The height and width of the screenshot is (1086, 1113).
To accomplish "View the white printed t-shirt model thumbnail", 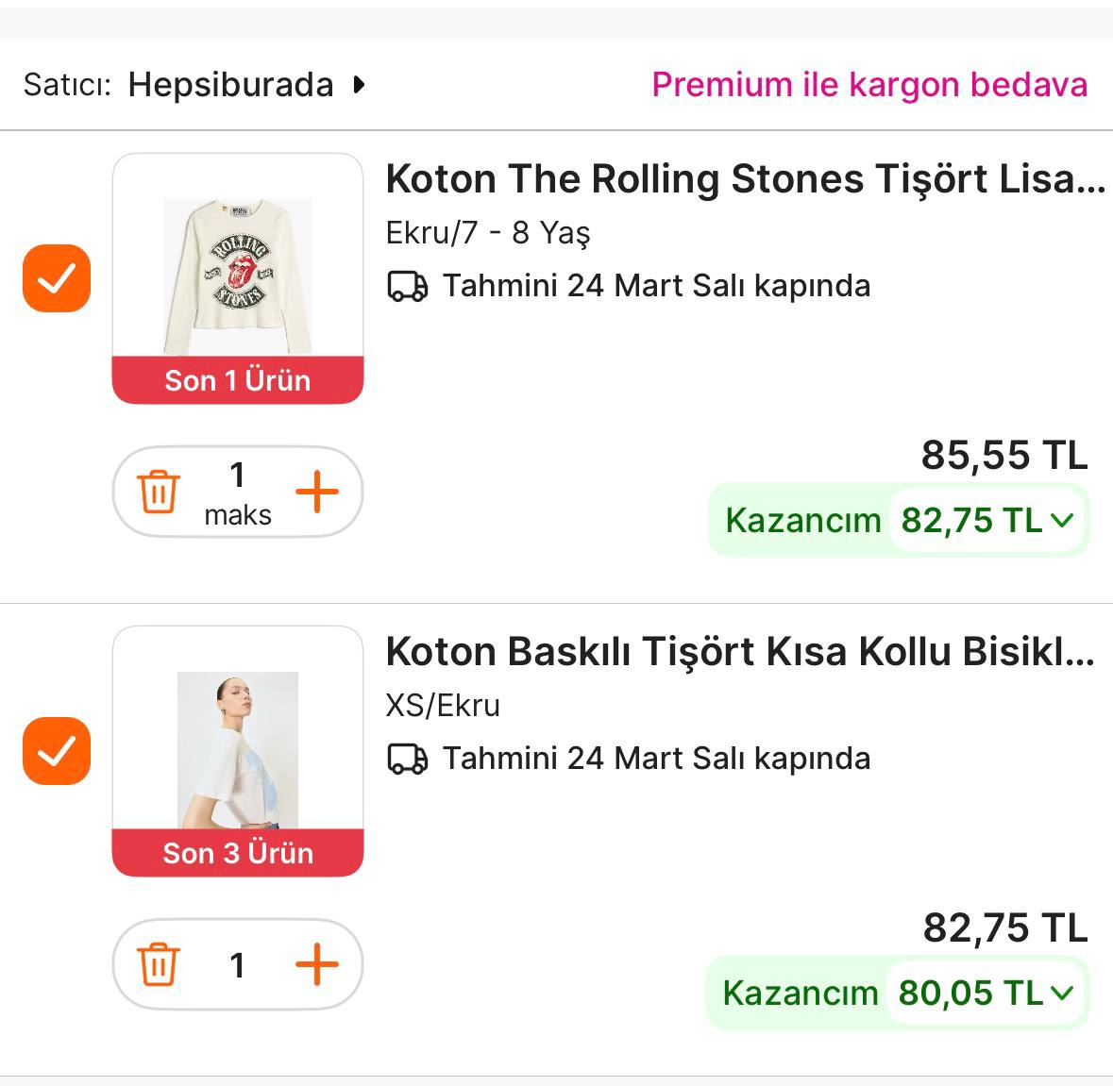I will coord(238,749).
